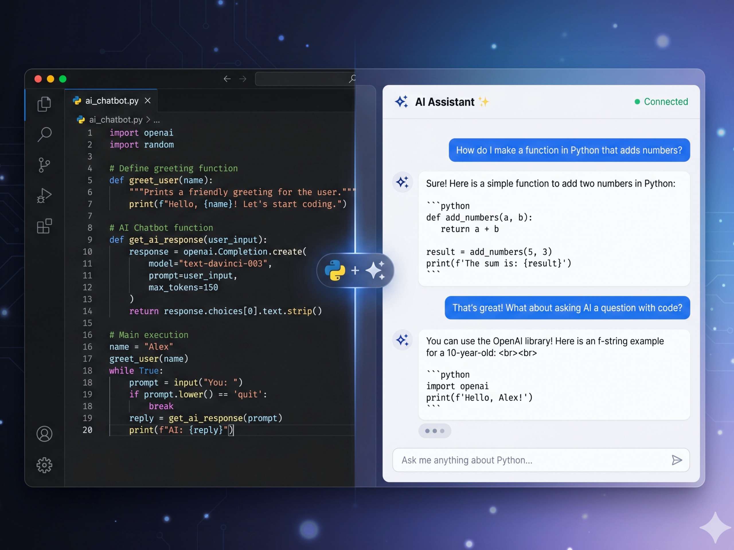Click 'max_tokens=150' in the editor
Screen dimensions: 734x550
pos(183,287)
